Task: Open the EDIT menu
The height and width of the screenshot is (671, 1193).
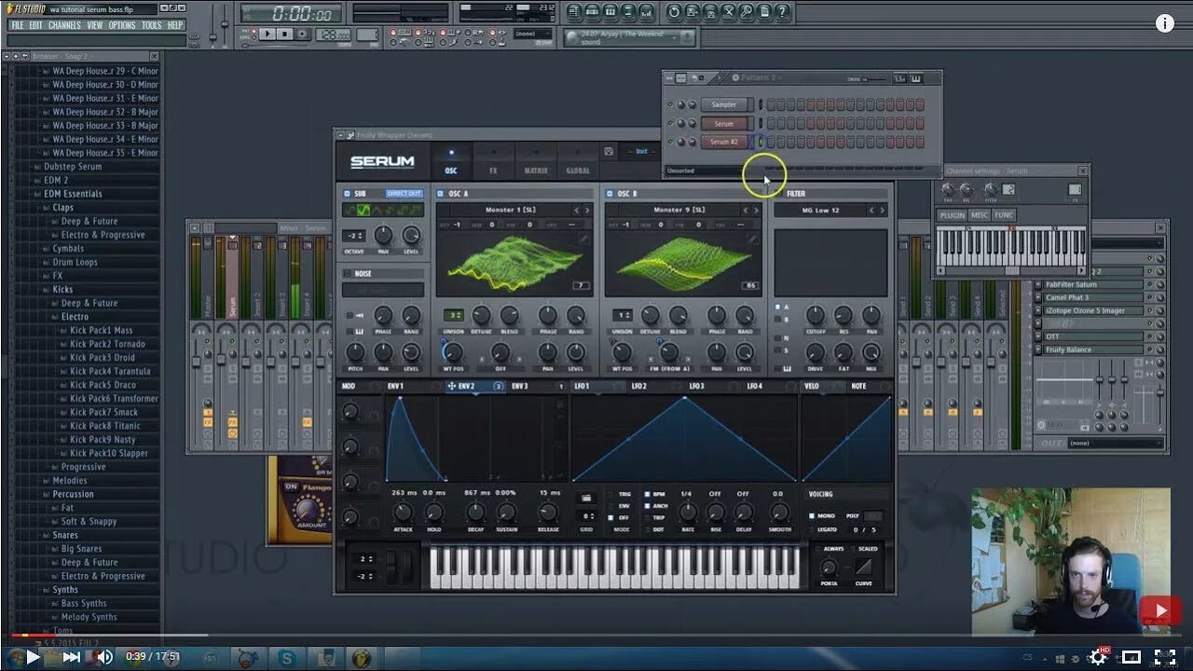Action: point(36,25)
